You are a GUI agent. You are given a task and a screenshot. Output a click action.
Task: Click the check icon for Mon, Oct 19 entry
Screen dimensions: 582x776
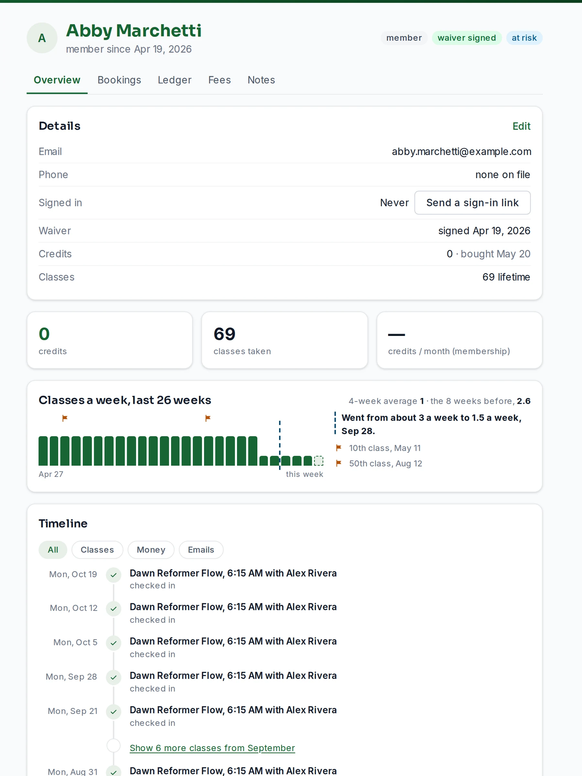[x=114, y=575]
